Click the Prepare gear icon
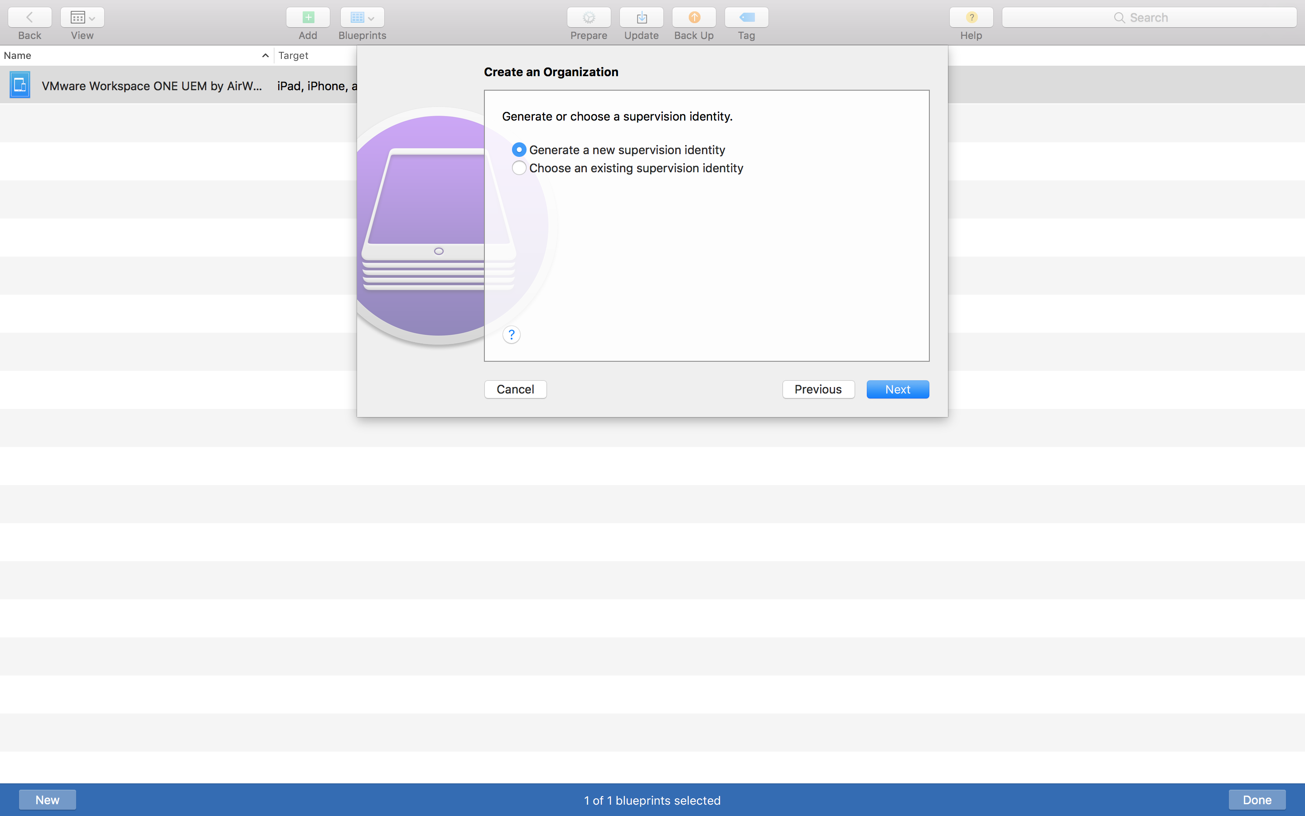 588,17
